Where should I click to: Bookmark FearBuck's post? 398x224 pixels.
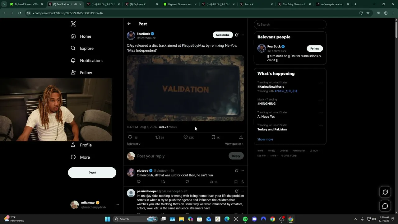click(x=213, y=137)
